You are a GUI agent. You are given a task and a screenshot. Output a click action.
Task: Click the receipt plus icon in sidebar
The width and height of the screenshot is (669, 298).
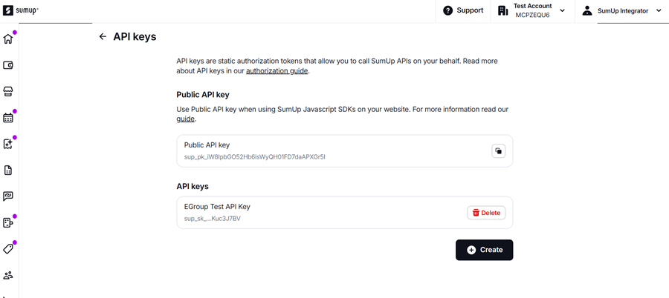8,144
